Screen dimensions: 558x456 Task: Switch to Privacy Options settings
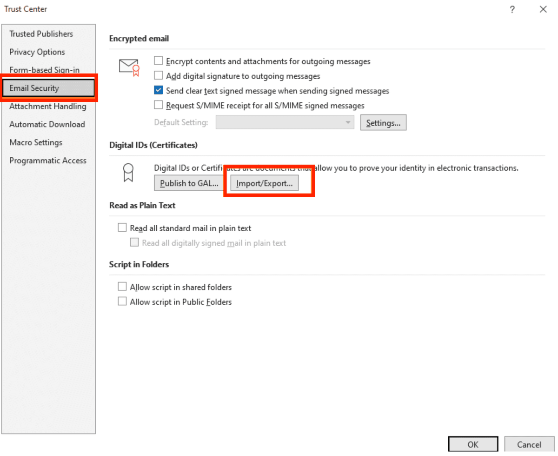[x=37, y=52]
